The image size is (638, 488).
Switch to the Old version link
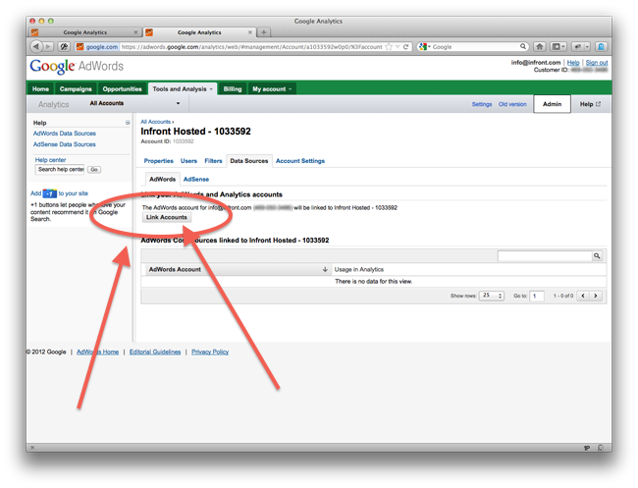(x=512, y=104)
